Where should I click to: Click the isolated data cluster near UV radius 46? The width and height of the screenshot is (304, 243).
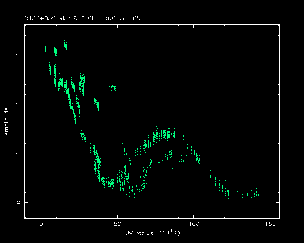[x=112, y=86]
